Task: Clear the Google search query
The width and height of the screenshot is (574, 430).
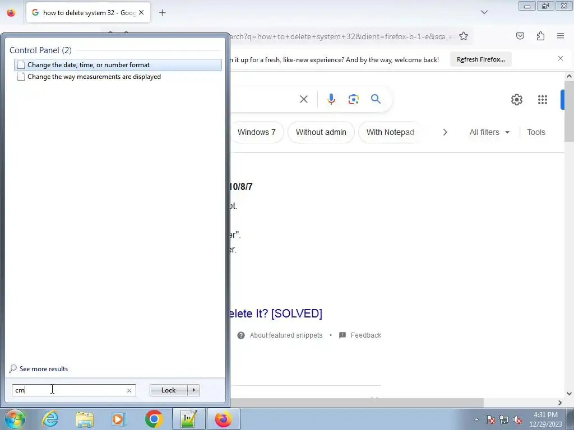Action: pyautogui.click(x=304, y=99)
